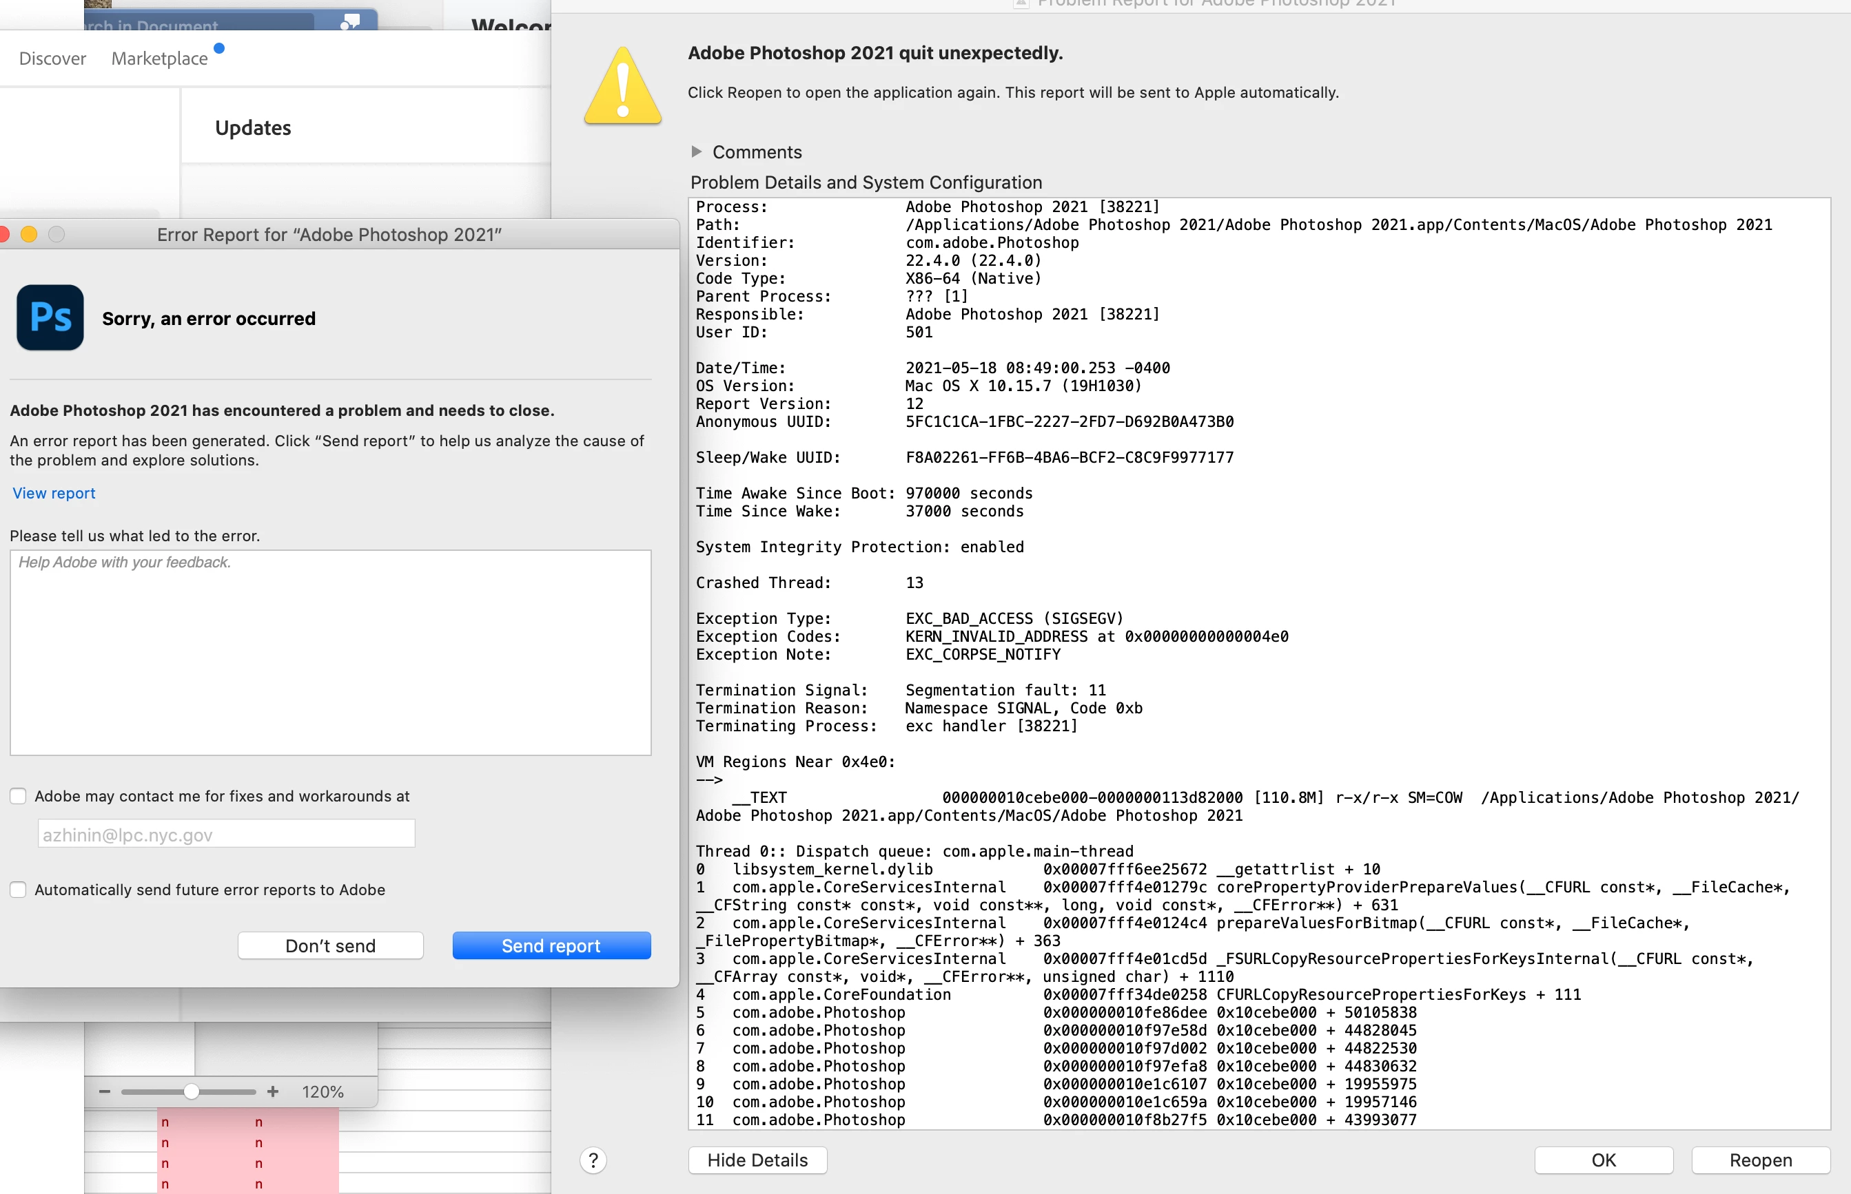Screen dimensions: 1851x1194
Task: Open help via the question mark button
Action: pos(593,1160)
